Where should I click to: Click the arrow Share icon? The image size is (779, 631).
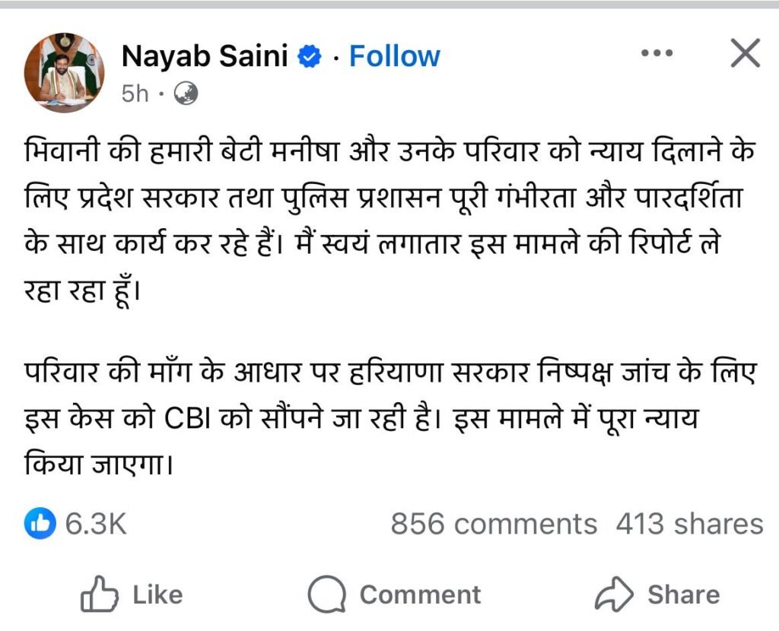click(615, 595)
